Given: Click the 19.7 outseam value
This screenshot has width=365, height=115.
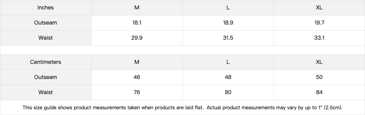Looking at the screenshot, I should pos(319,23).
